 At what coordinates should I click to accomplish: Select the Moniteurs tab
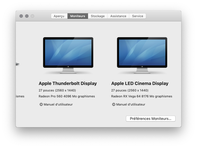(78, 16)
